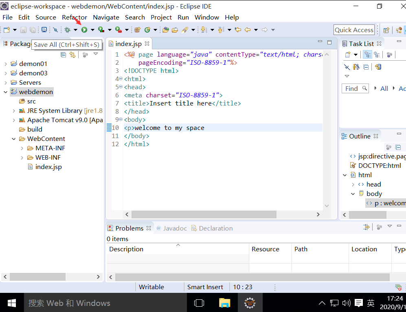Screen dimensions: 406x312
Task: Click New Task icon in Task List
Action: point(348,55)
